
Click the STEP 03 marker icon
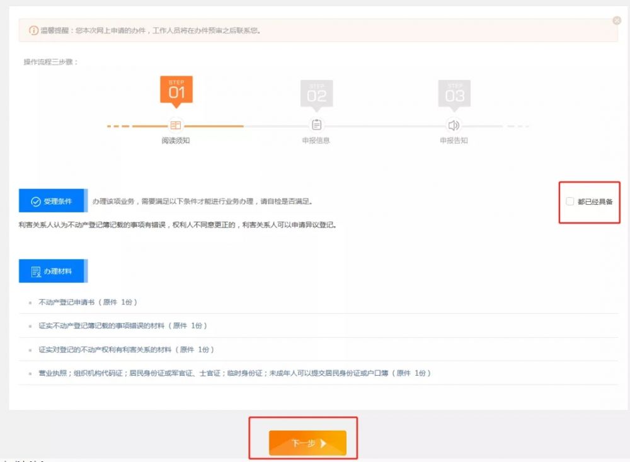coord(454,93)
